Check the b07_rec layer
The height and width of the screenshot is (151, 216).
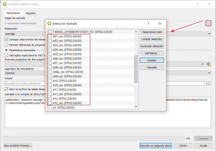click(50, 63)
